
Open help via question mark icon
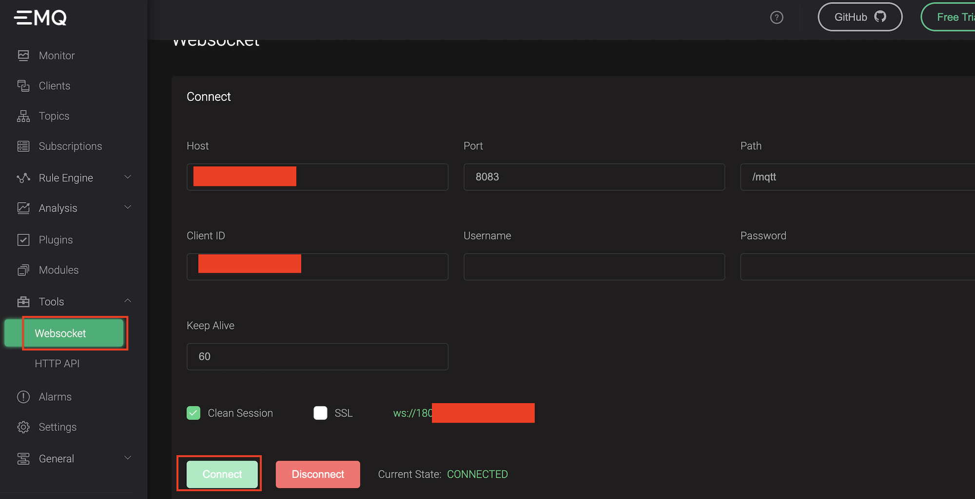pyautogui.click(x=776, y=18)
